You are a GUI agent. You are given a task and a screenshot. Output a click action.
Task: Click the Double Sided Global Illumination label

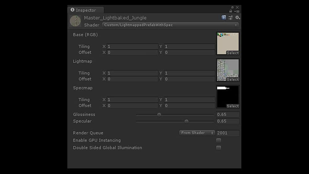coord(108,148)
